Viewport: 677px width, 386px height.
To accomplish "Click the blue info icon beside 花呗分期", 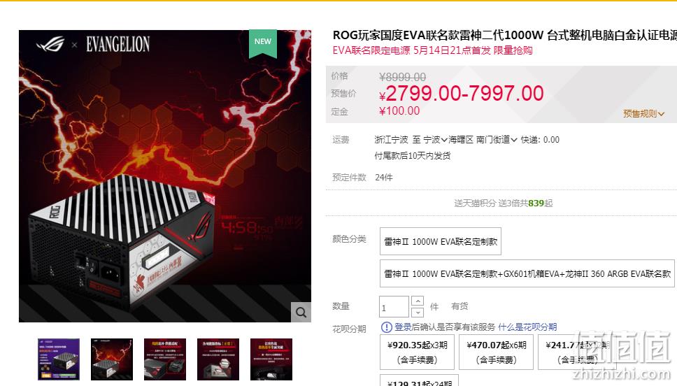I will [x=387, y=327].
